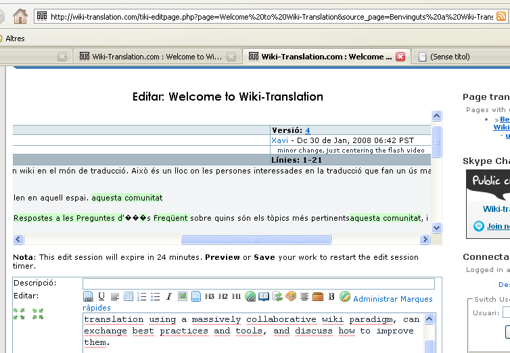Image resolution: width=510 pixels, height=353 pixels.
Task: Click the Public chat speech bubble image
Action: [489, 184]
